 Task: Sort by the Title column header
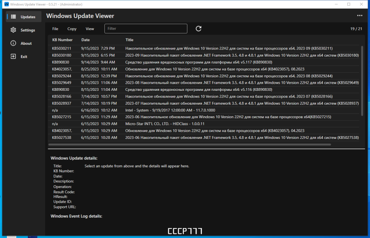[129, 40]
